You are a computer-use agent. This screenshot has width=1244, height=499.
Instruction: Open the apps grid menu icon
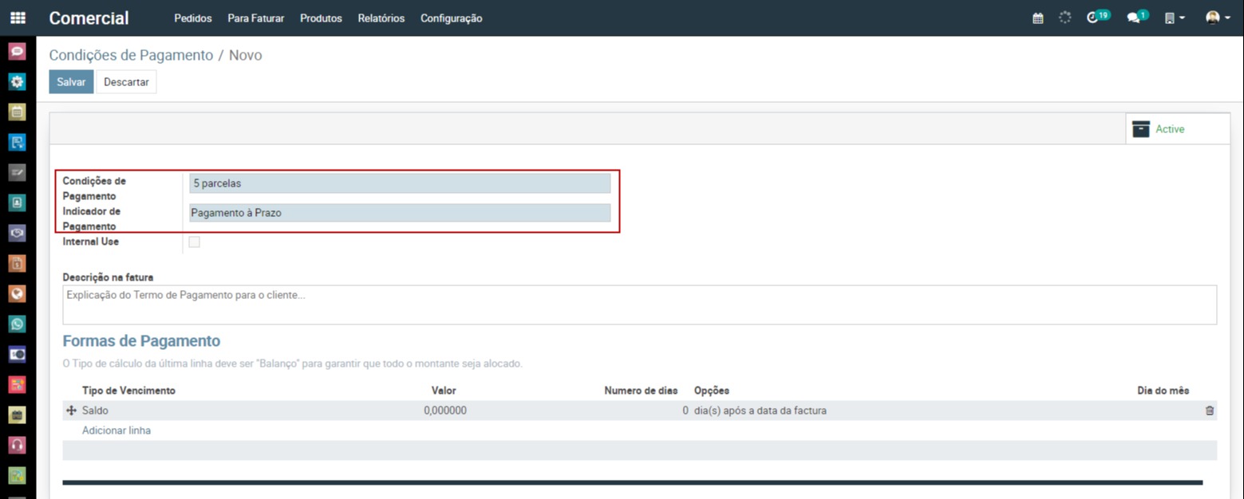(x=18, y=18)
